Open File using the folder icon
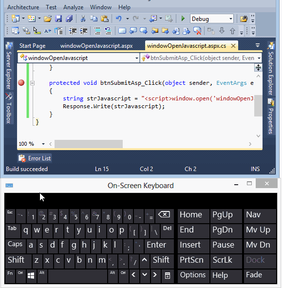Screen dimensions: 282x288 (48, 19)
